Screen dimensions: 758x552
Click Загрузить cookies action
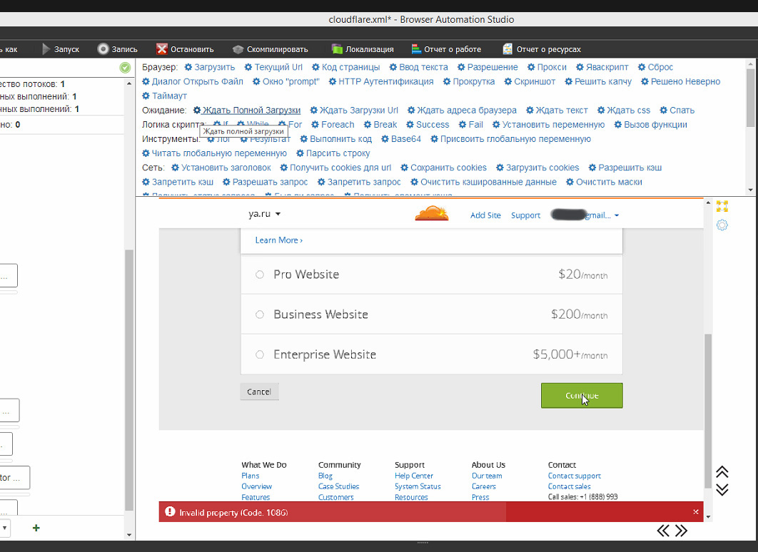click(x=537, y=168)
